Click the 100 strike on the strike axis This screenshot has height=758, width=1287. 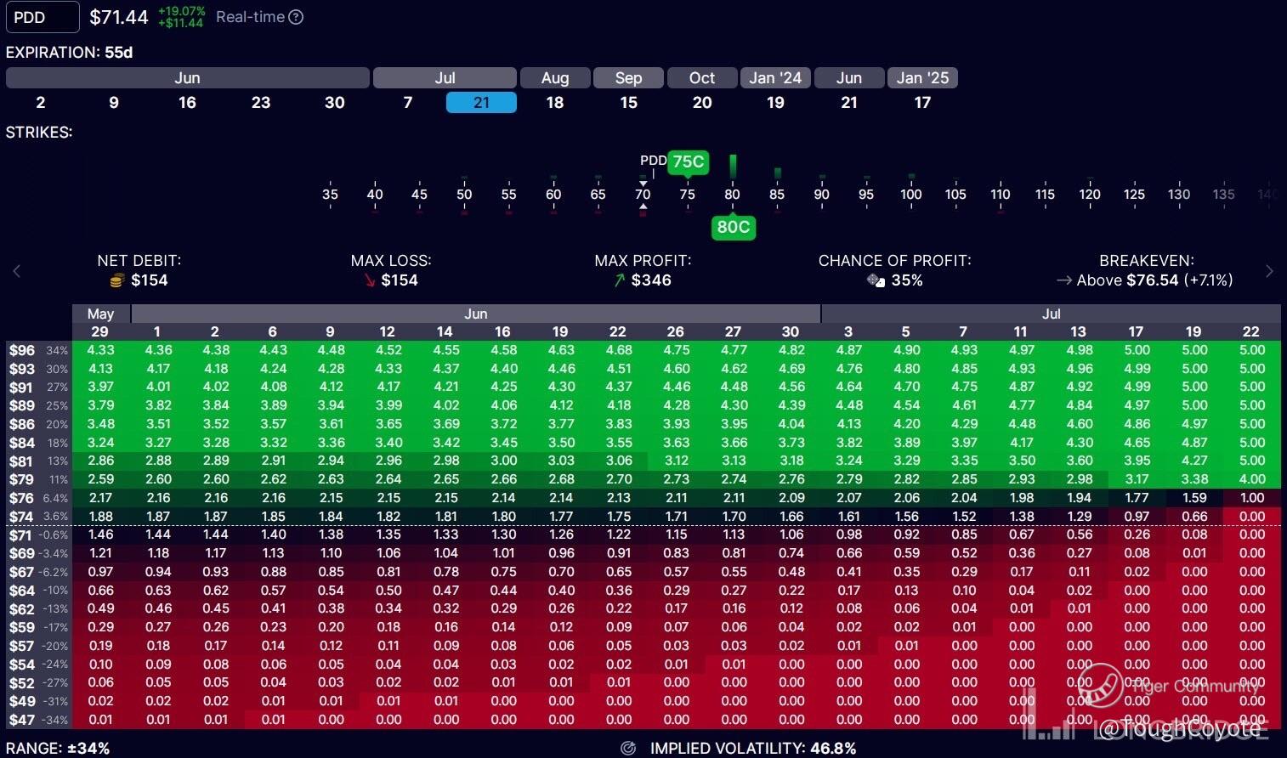coord(911,195)
